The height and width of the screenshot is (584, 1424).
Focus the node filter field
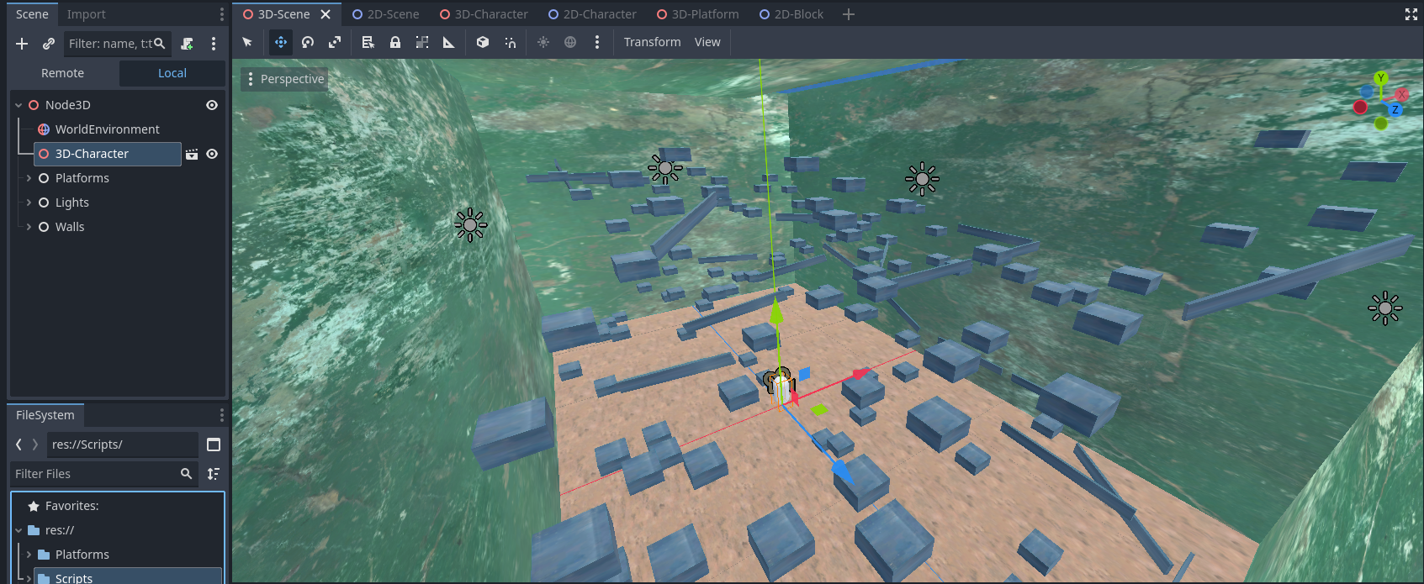pos(118,44)
